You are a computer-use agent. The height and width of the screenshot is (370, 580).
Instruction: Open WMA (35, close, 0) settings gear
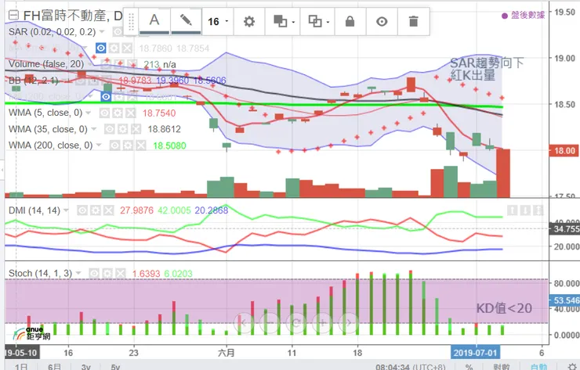[122, 129]
